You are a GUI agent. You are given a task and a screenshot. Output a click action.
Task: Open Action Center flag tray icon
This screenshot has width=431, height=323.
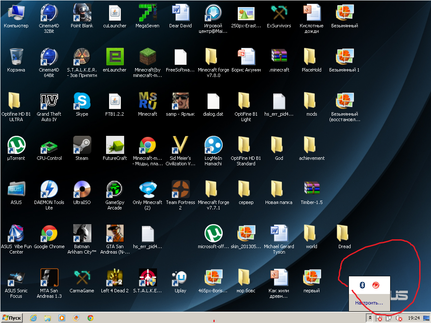click(379, 318)
